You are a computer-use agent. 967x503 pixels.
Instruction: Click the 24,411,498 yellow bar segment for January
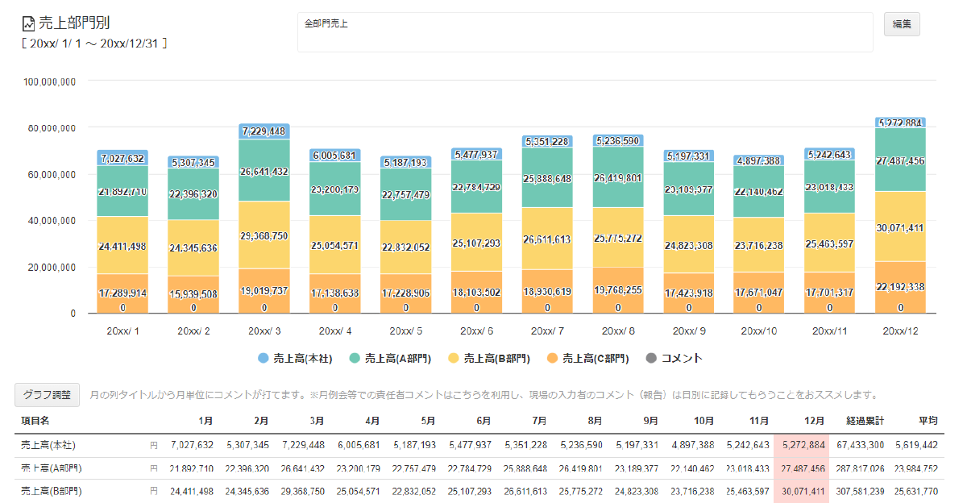pyautogui.click(x=122, y=245)
